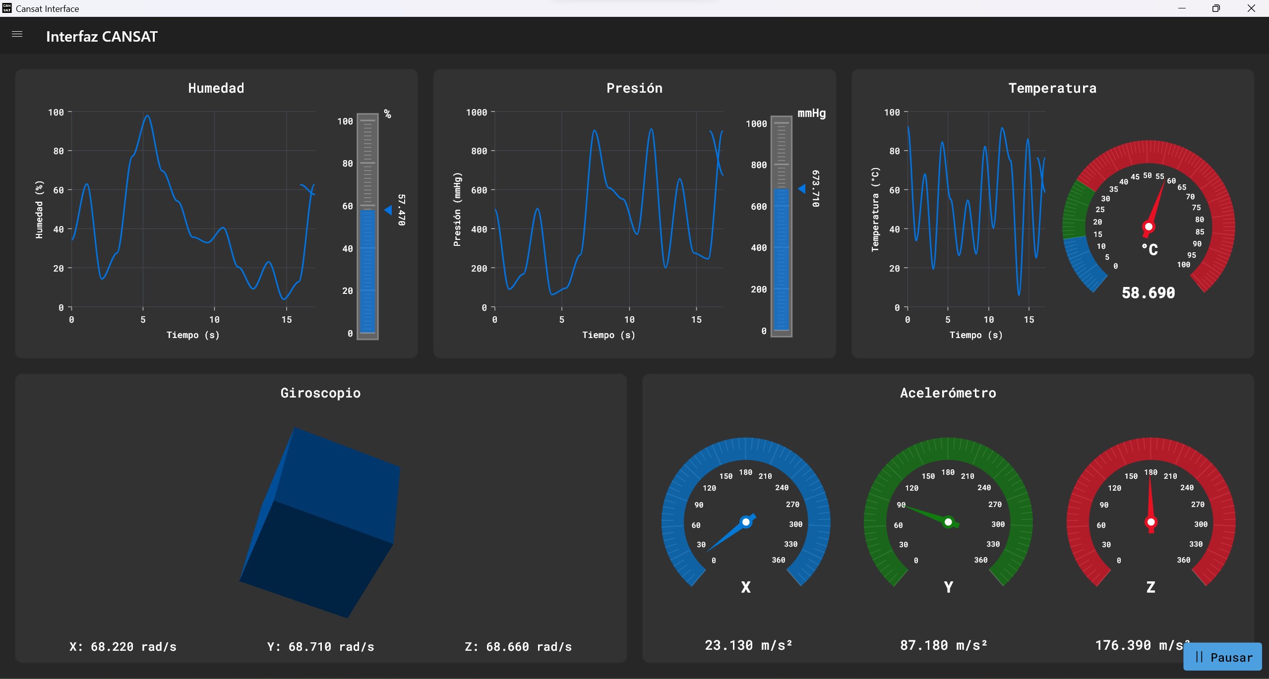Click the Pausar button
The width and height of the screenshot is (1269, 679).
1222,657
